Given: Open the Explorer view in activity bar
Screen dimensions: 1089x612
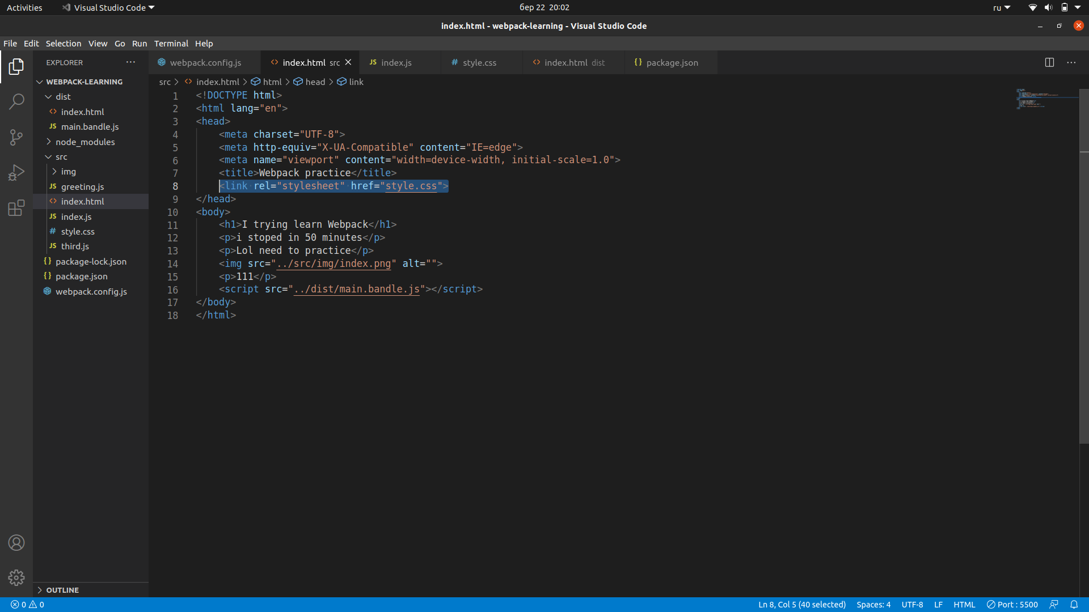Looking at the screenshot, I should pyautogui.click(x=16, y=67).
